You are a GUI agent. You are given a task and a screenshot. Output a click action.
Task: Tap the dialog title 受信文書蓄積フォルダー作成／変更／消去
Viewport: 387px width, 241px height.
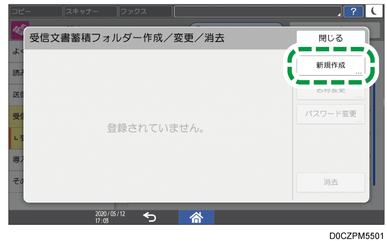point(127,38)
